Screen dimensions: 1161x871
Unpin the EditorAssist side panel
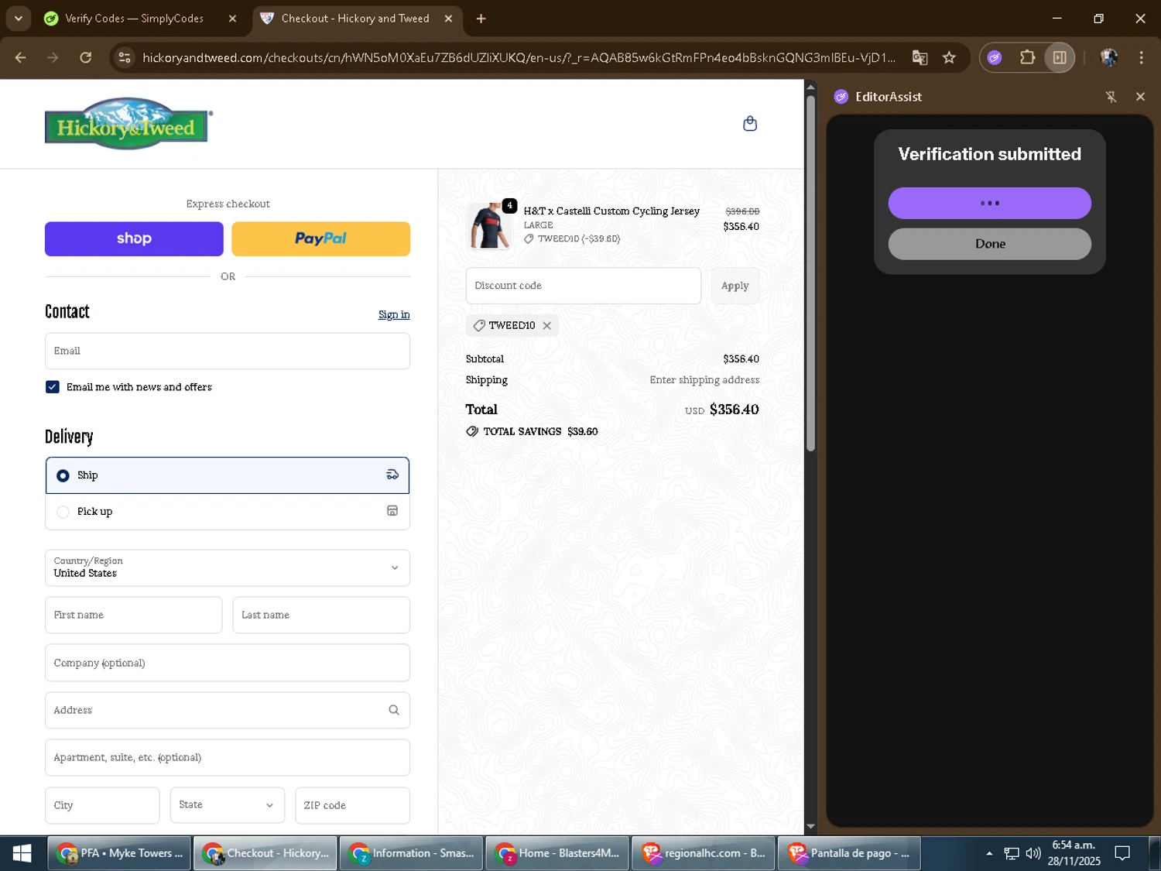tap(1111, 97)
